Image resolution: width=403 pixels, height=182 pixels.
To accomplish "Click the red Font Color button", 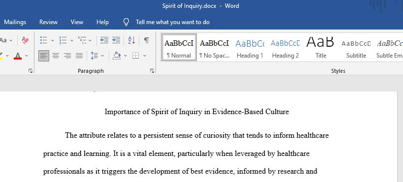I will click(18, 56).
